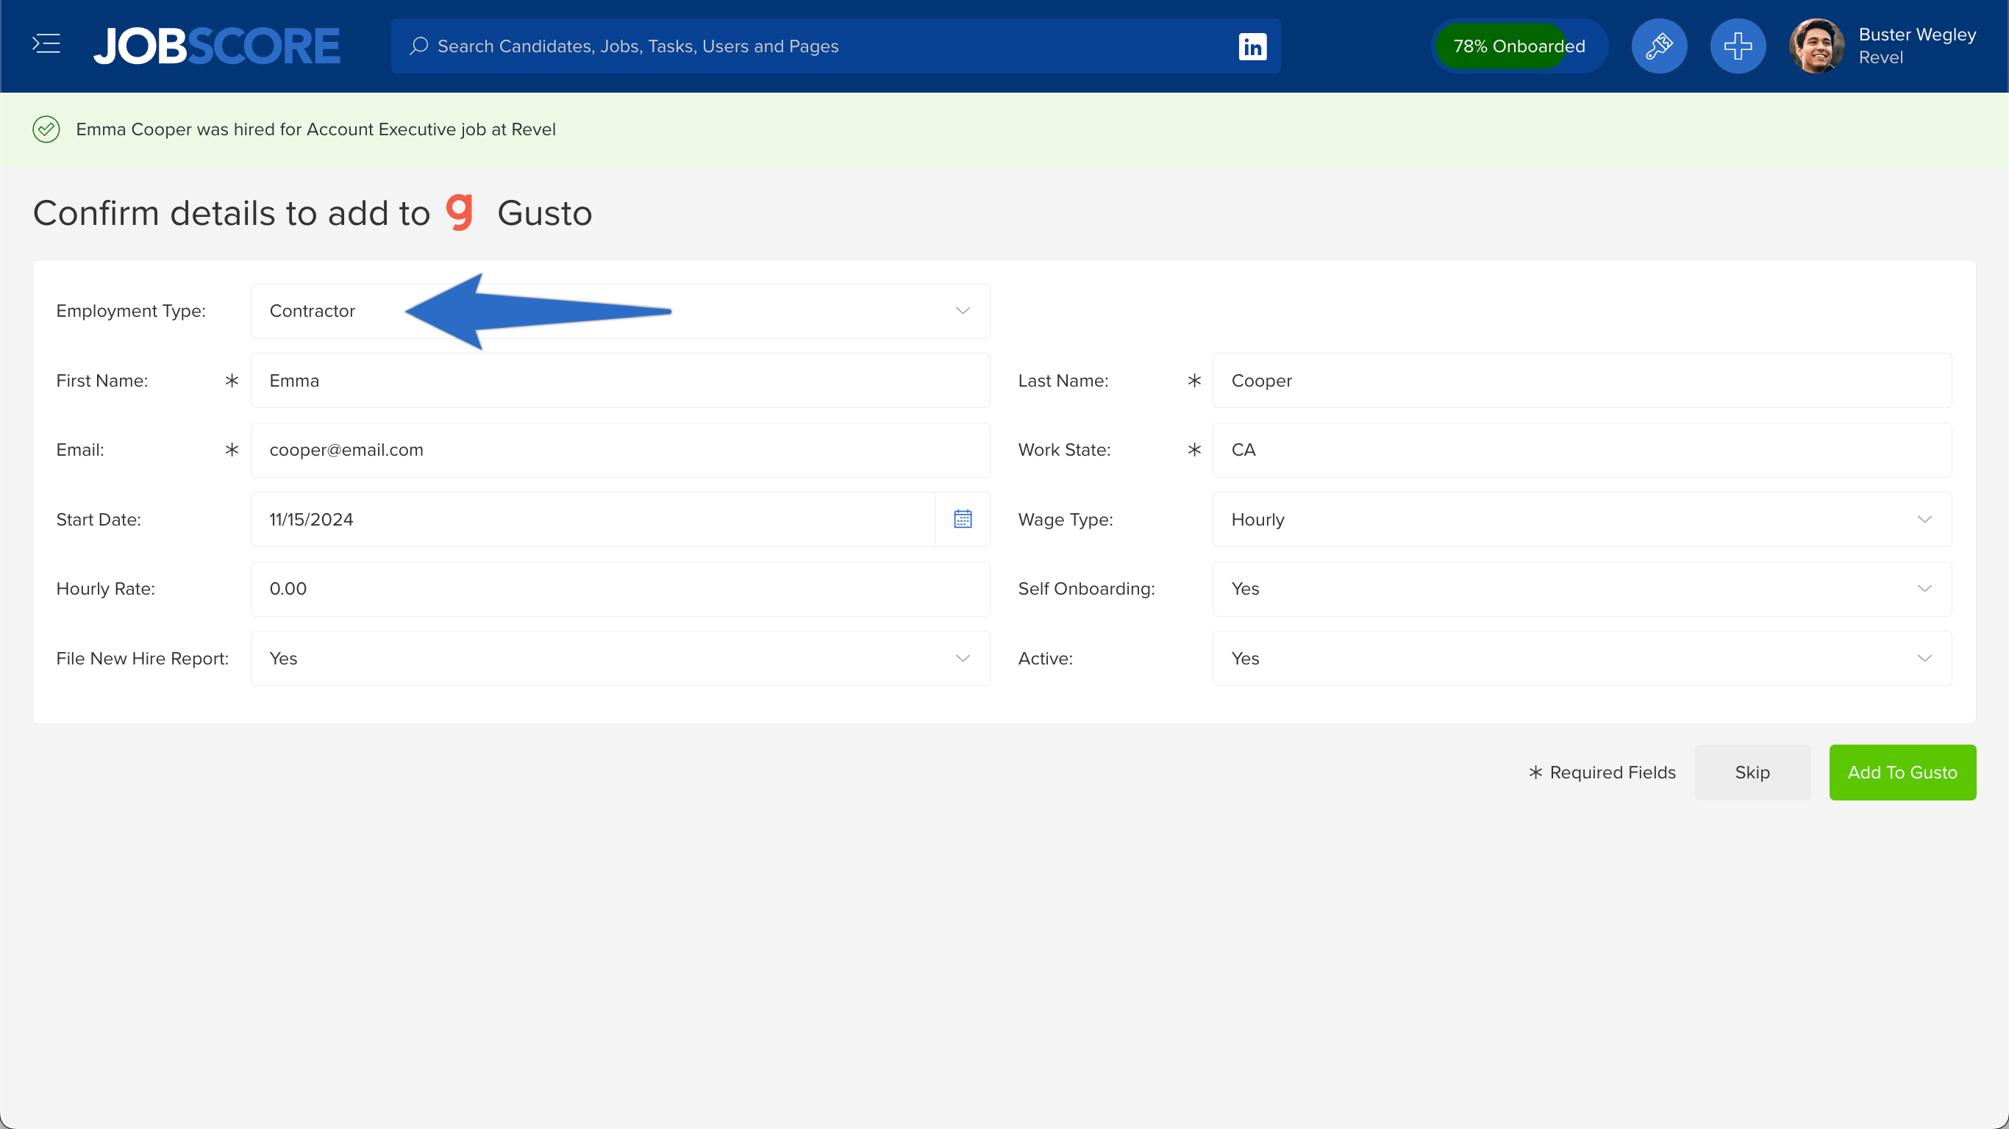The image size is (2009, 1129).
Task: Click the 'Emma Cooper was hired' notification text
Action: [x=315, y=129]
